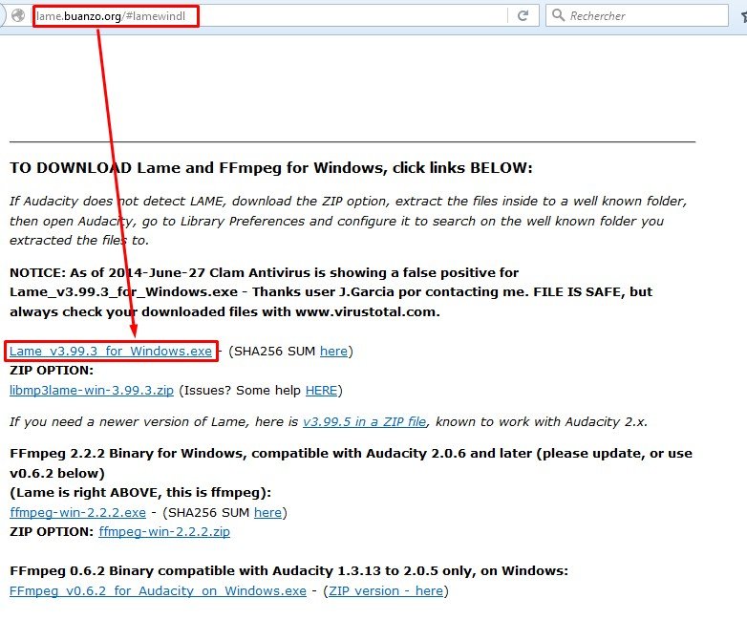Open the SHA256 SUM 'here' link for ffmpeg
Image resolution: width=747 pixels, height=620 pixels.
point(267,512)
